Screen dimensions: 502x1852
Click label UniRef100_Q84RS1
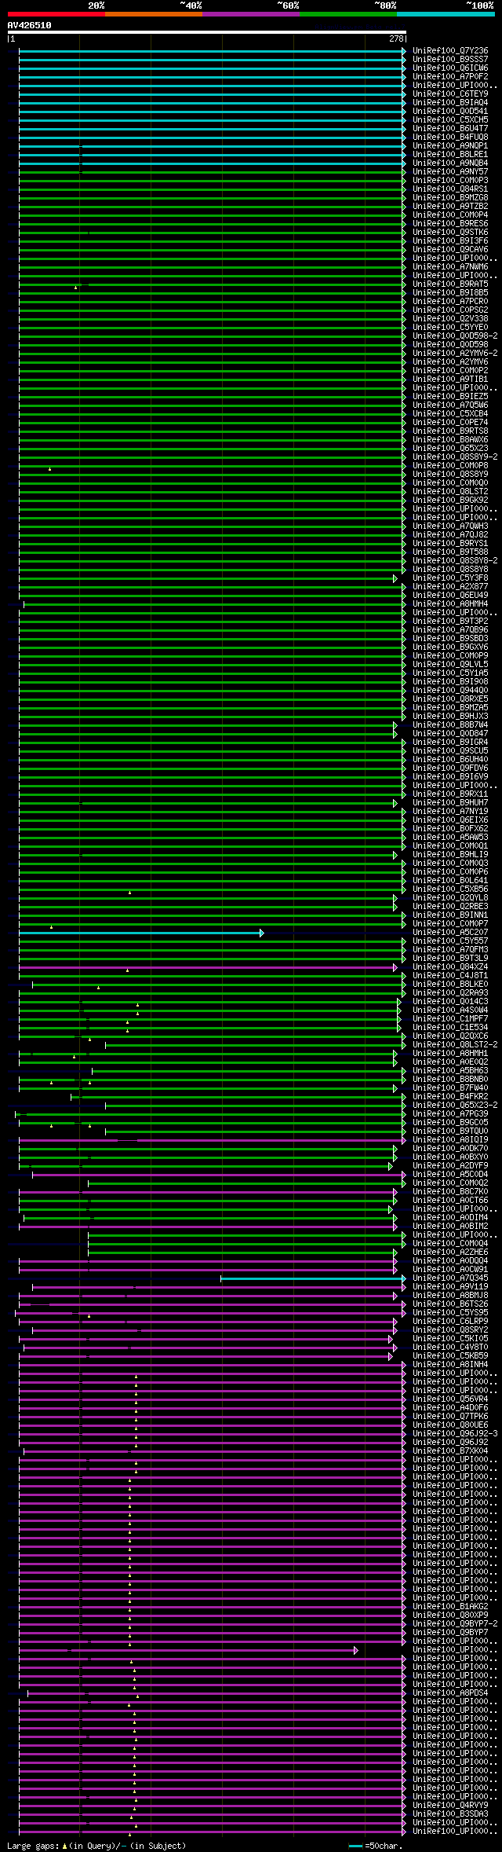pos(450,189)
